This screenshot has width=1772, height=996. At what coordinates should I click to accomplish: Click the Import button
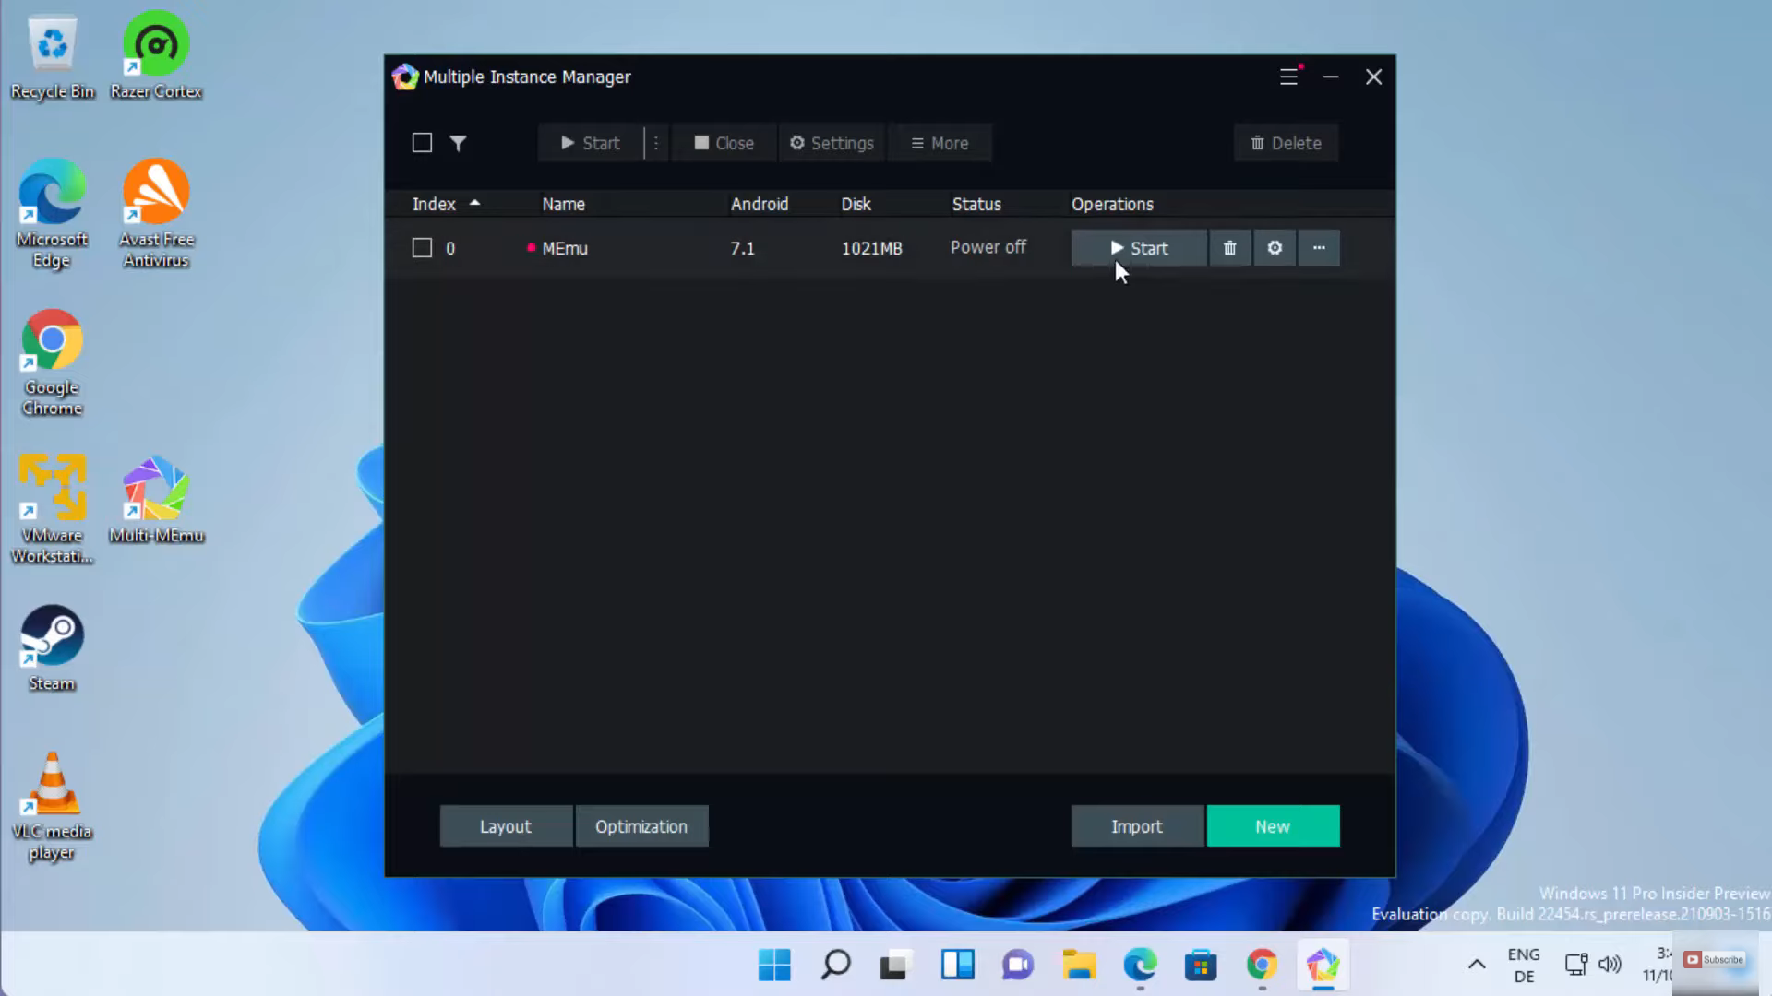pos(1137,826)
